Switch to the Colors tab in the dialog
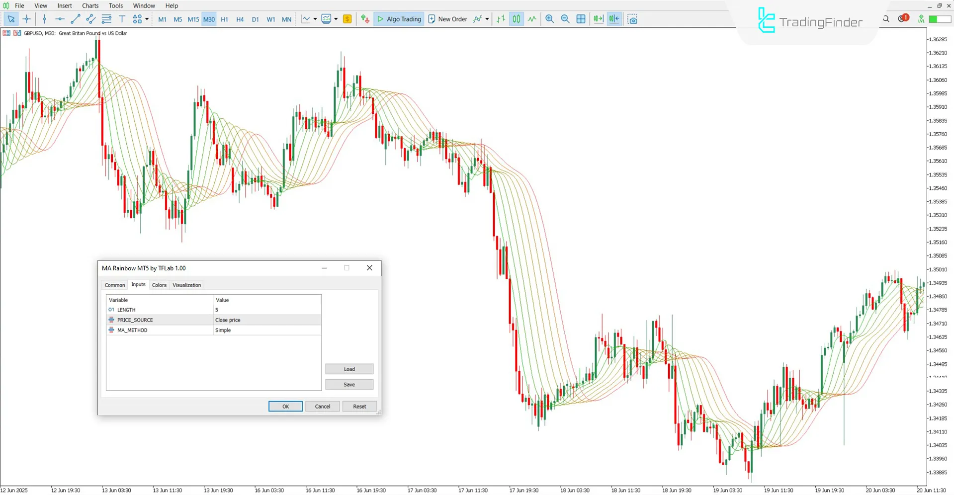This screenshot has height=495, width=954. [159, 285]
